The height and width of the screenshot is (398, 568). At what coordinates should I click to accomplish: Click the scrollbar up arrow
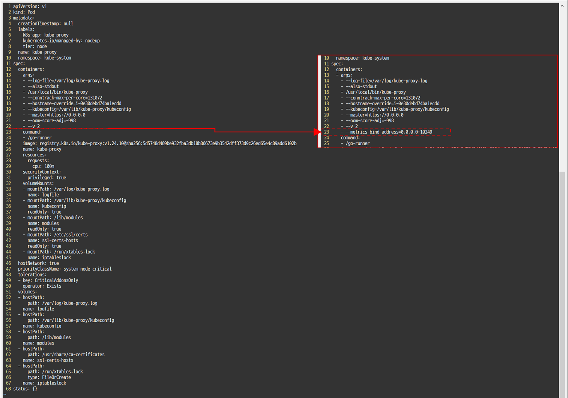tap(562, 5)
